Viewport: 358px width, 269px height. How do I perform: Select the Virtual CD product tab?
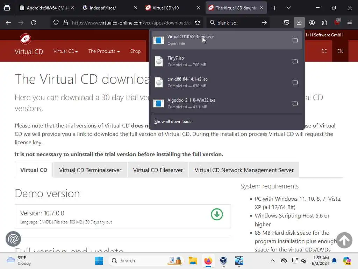(34, 170)
